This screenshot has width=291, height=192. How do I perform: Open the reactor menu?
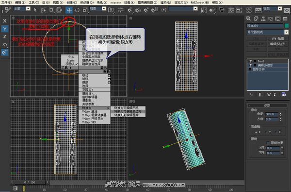115,2
